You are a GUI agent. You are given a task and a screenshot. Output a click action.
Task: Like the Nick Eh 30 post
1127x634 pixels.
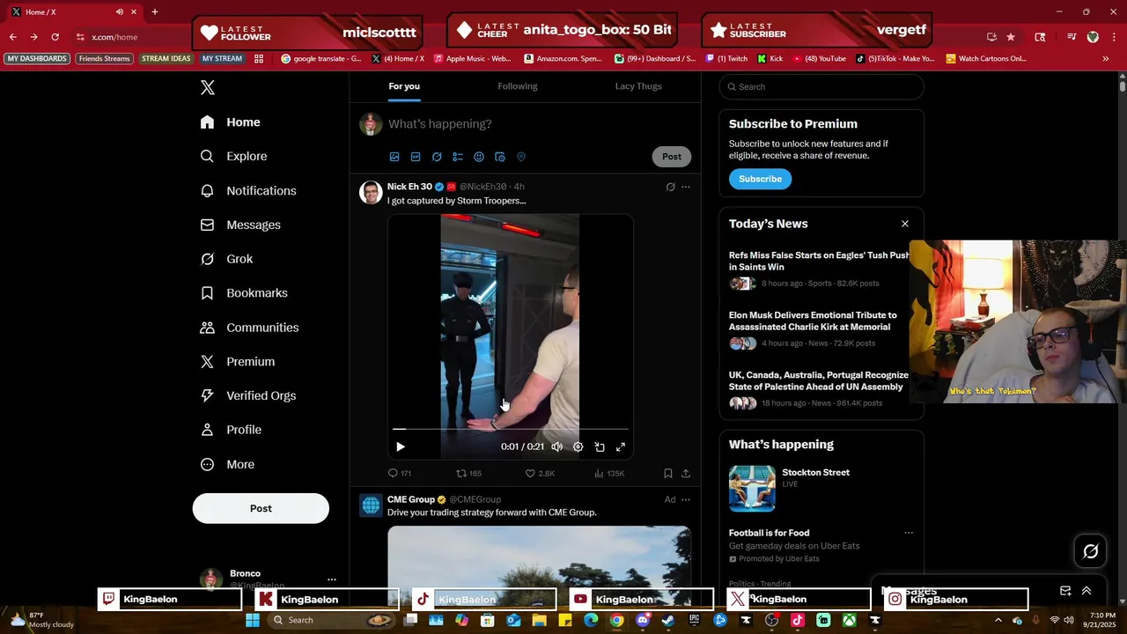click(x=540, y=474)
